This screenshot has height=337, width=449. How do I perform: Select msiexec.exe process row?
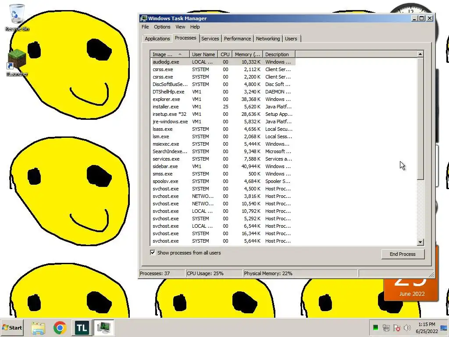pyautogui.click(x=223, y=144)
